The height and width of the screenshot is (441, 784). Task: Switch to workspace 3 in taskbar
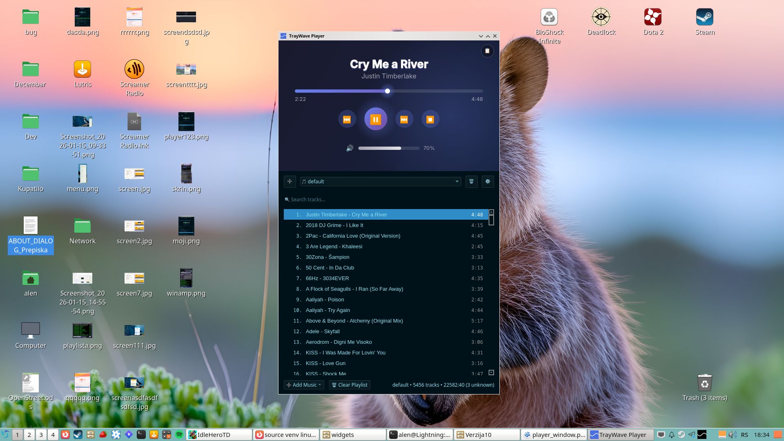(x=41, y=434)
